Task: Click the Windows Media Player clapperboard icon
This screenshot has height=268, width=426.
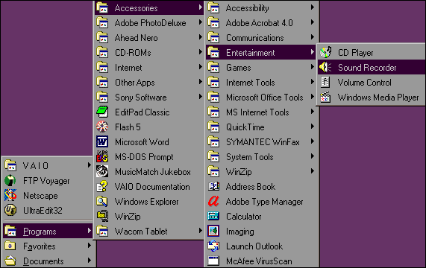Action: tap(325, 97)
